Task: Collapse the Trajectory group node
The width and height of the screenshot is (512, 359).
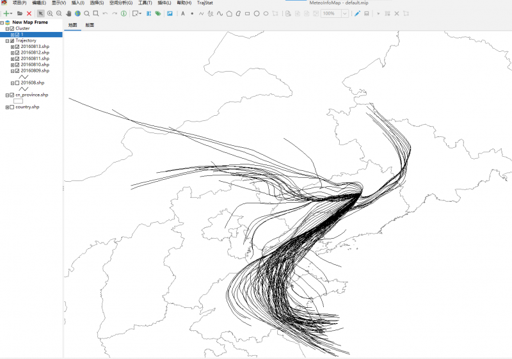Action: point(7,40)
